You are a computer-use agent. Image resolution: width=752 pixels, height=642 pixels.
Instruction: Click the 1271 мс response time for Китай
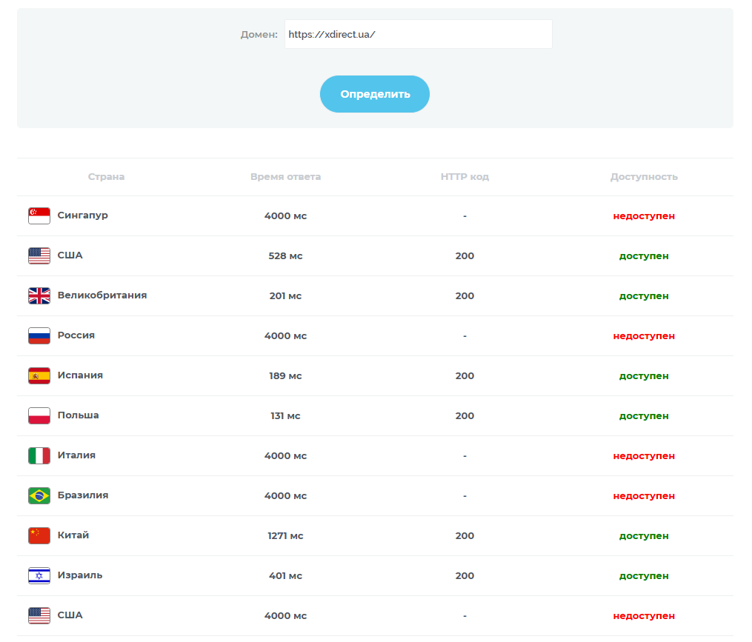pyautogui.click(x=285, y=535)
